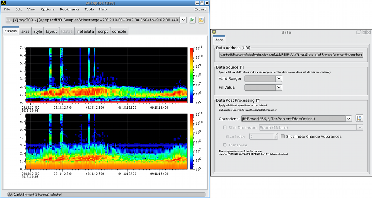
Task: Click the Data Source help [?] marker
Action: (x=242, y=67)
